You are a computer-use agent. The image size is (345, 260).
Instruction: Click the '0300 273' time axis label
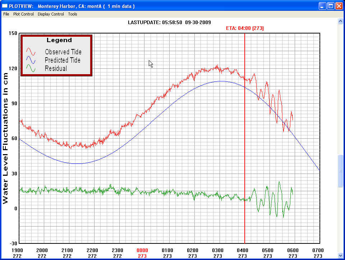point(218,253)
